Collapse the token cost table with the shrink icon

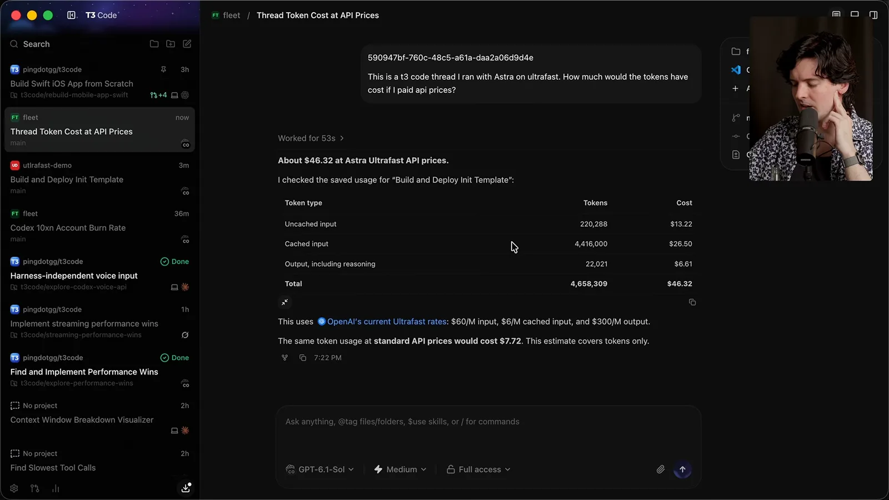tap(284, 302)
